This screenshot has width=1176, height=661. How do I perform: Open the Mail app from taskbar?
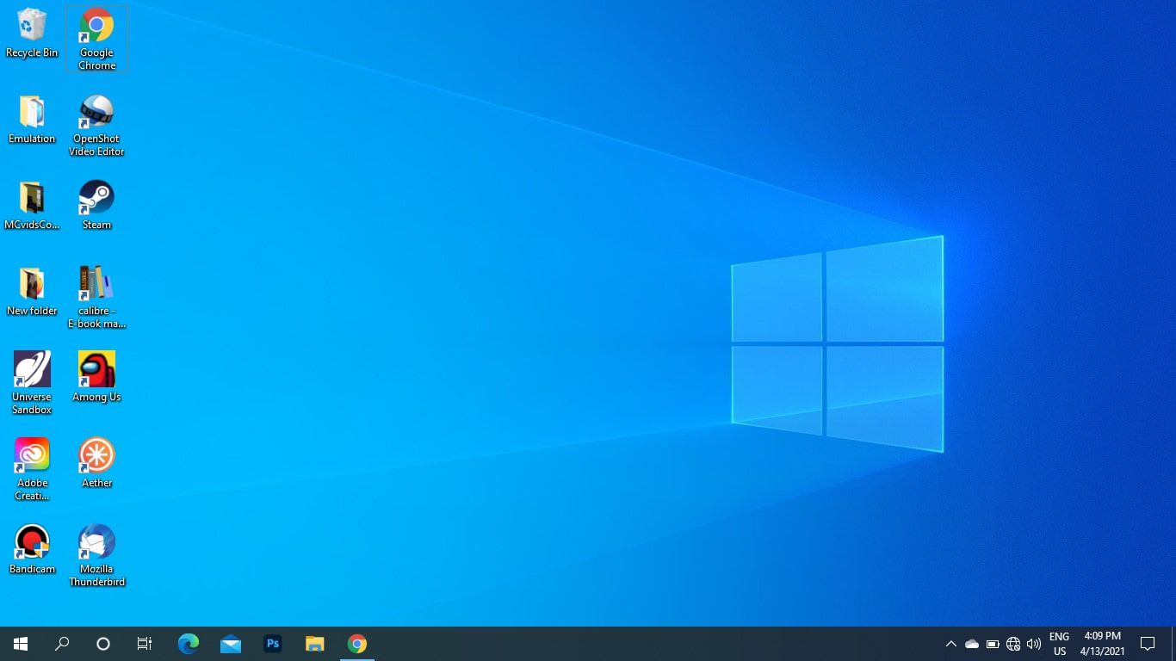tap(230, 644)
